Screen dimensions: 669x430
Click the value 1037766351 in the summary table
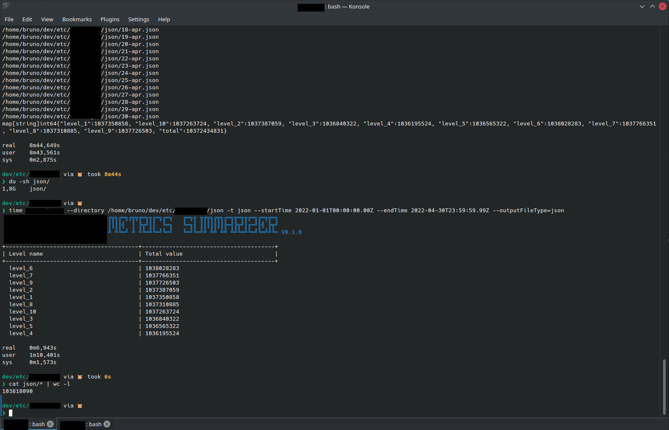(162, 276)
